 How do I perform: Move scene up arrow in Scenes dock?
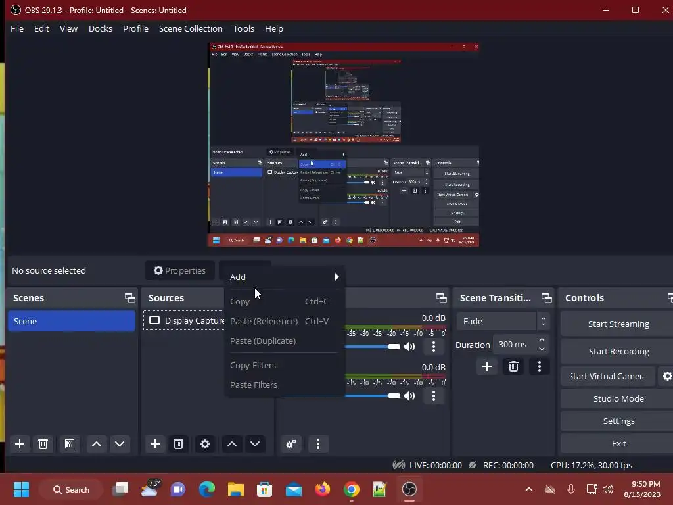(97, 444)
